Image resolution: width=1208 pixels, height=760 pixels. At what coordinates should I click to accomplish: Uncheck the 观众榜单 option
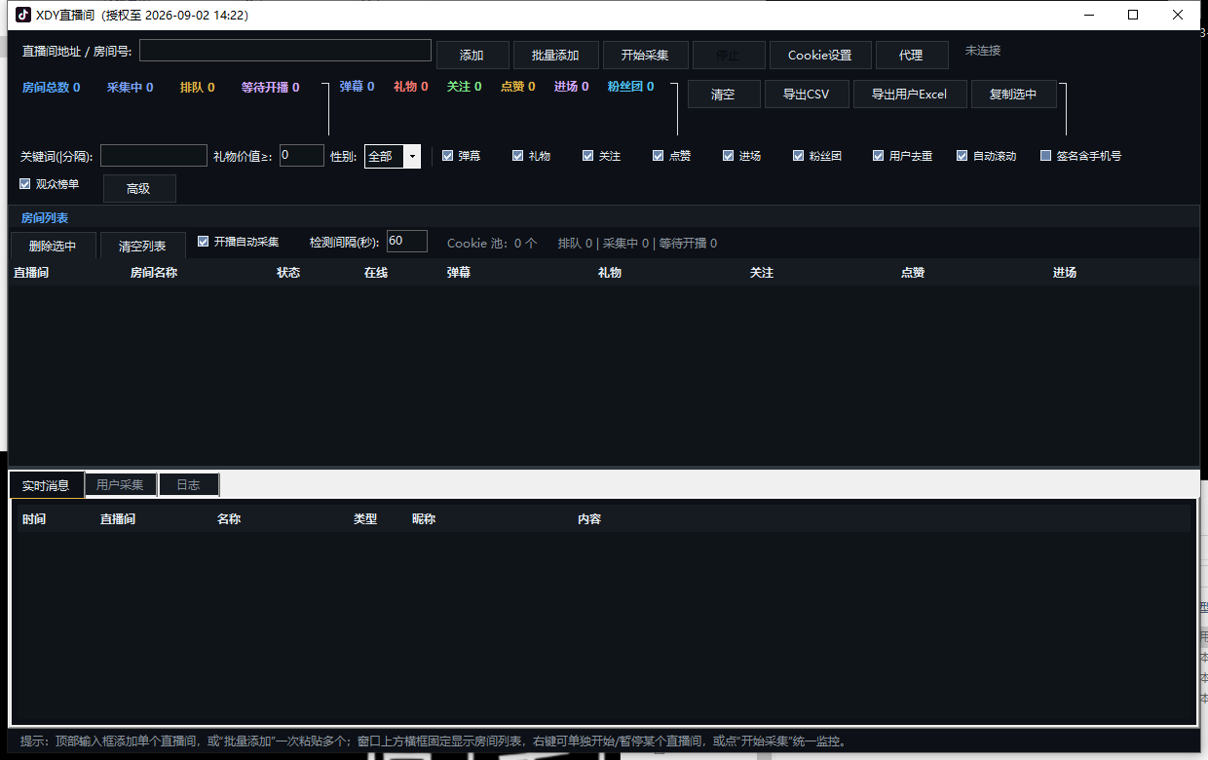pyautogui.click(x=25, y=184)
